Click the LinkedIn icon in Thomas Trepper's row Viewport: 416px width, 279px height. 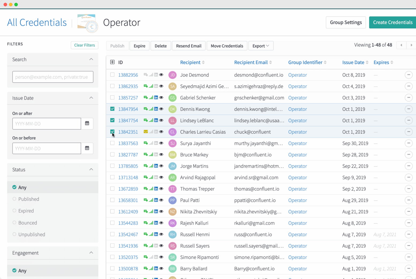(156, 189)
